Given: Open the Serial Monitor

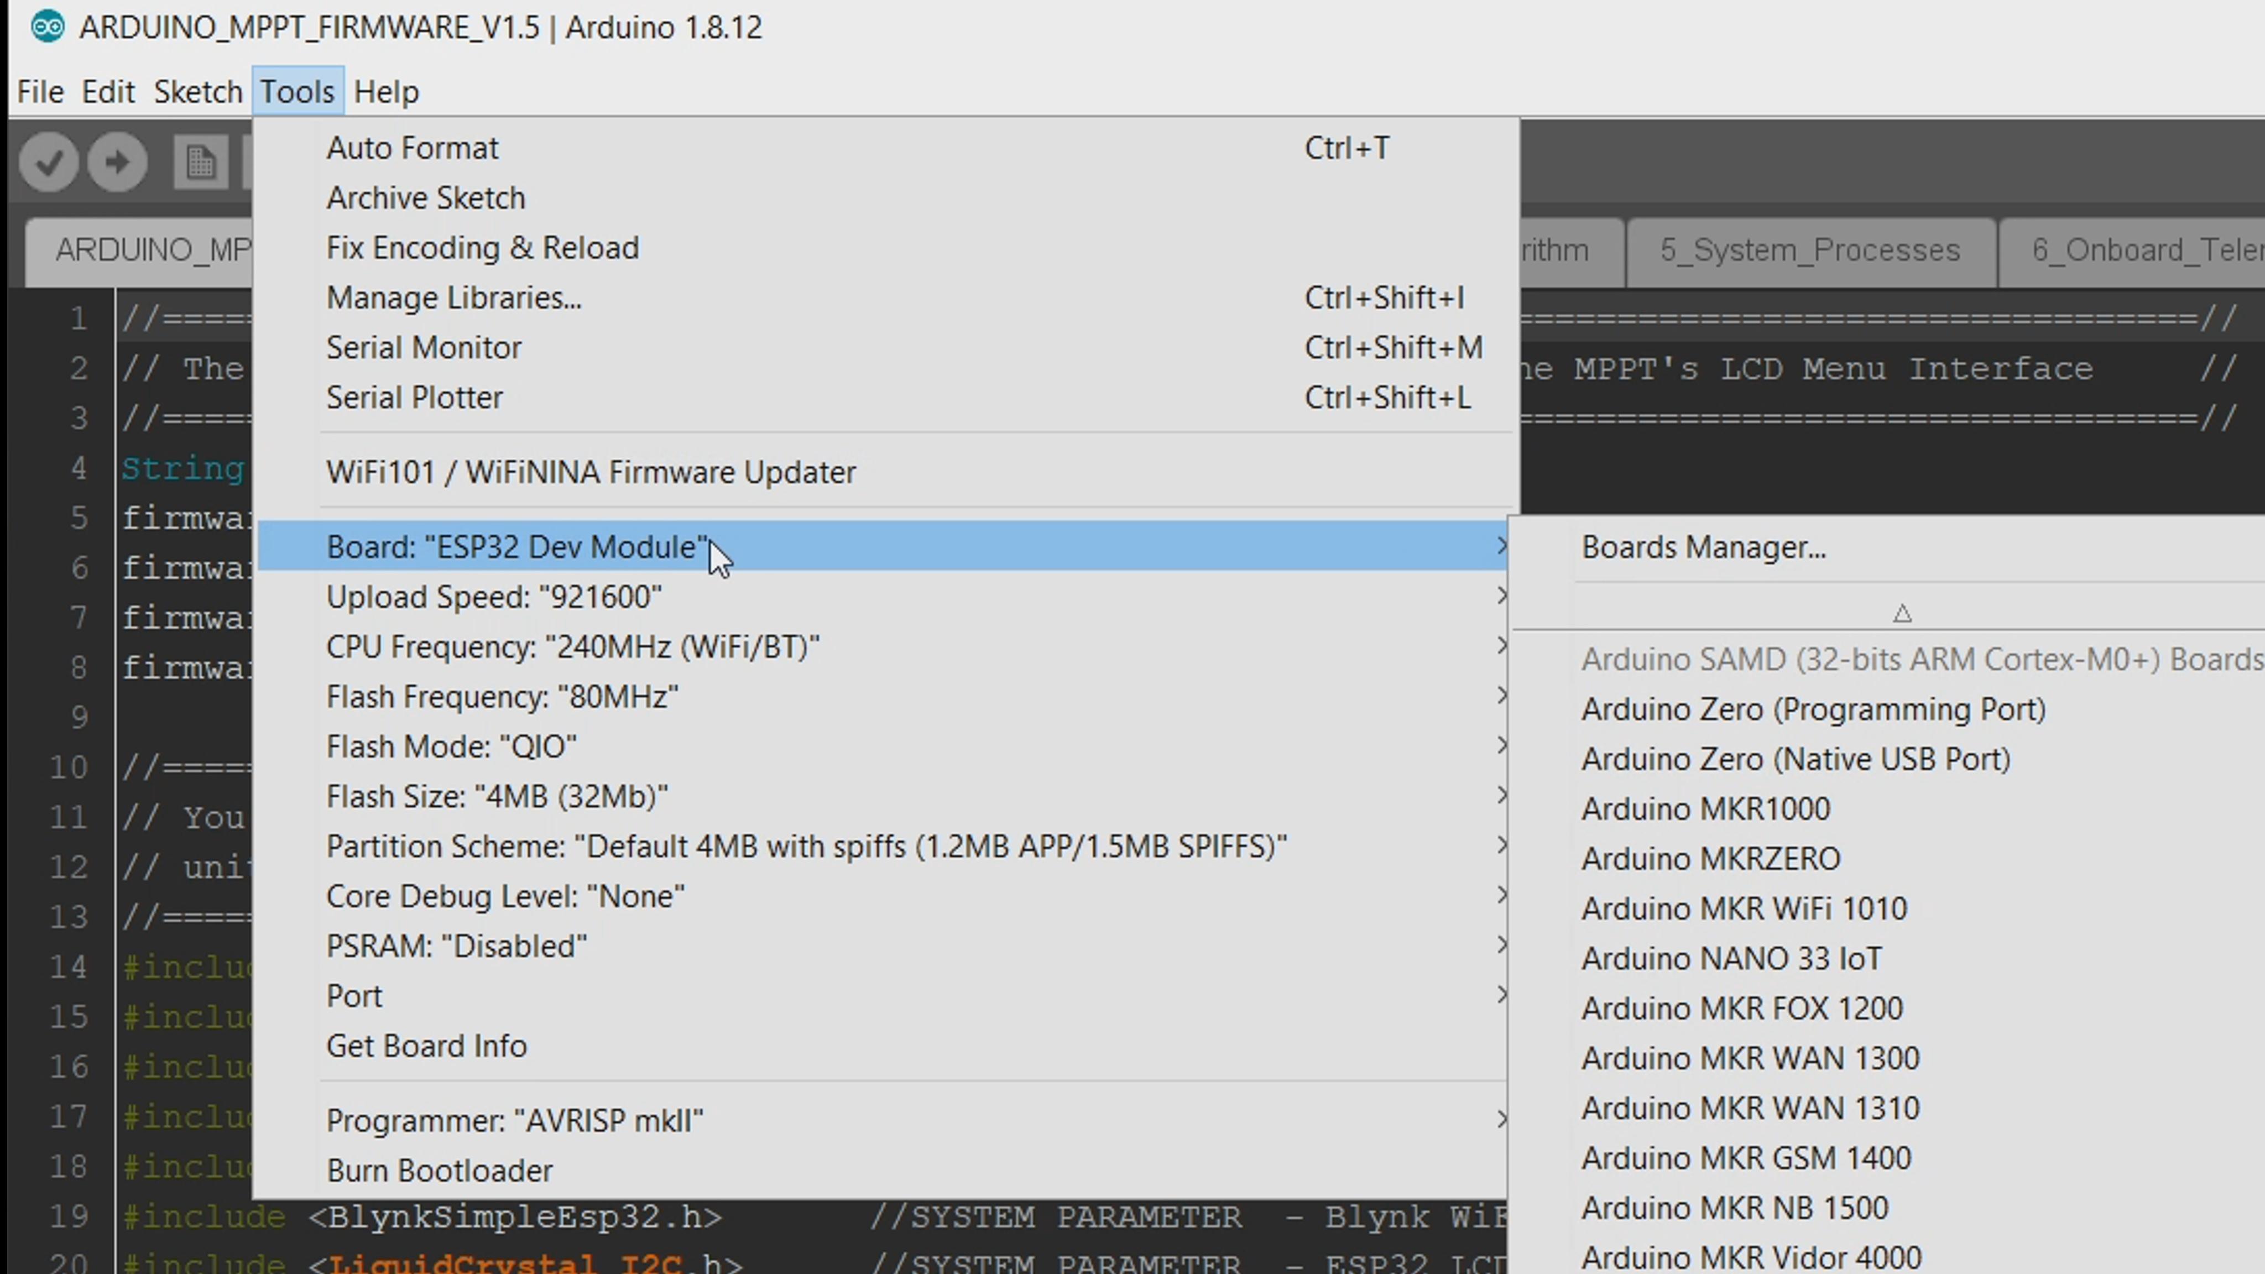Looking at the screenshot, I should 886,347.
